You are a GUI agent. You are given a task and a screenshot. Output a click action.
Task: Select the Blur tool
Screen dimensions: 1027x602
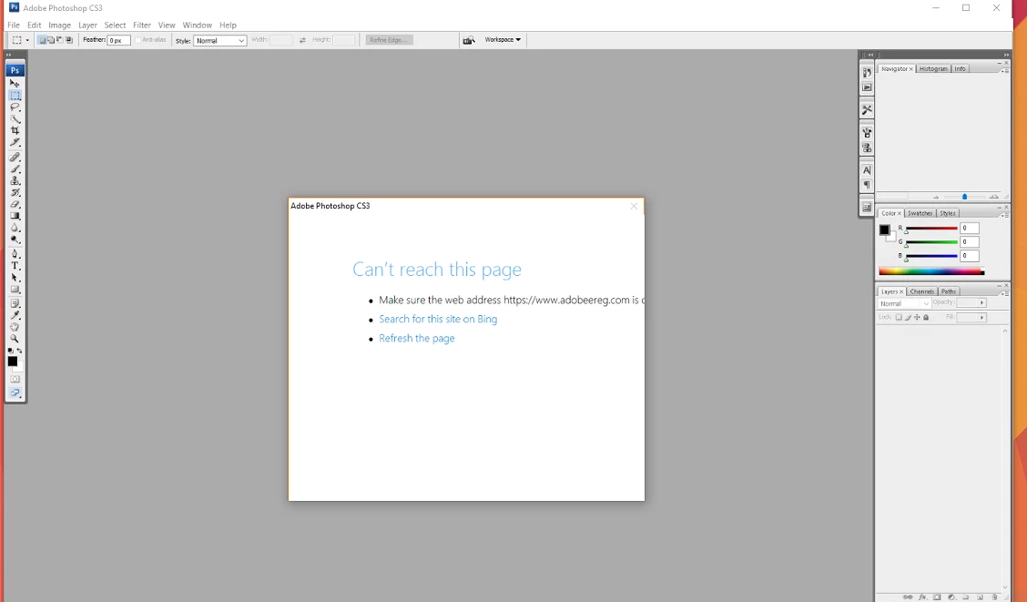[15, 228]
